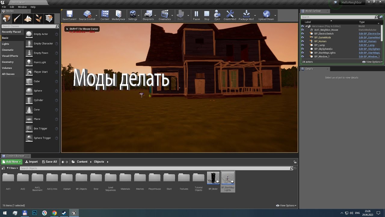The height and width of the screenshot is (217, 385).
Task: Click the Upload Steam icon
Action: 266,14
